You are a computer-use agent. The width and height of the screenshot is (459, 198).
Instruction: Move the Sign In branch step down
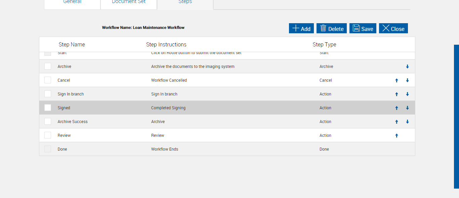pos(407,94)
